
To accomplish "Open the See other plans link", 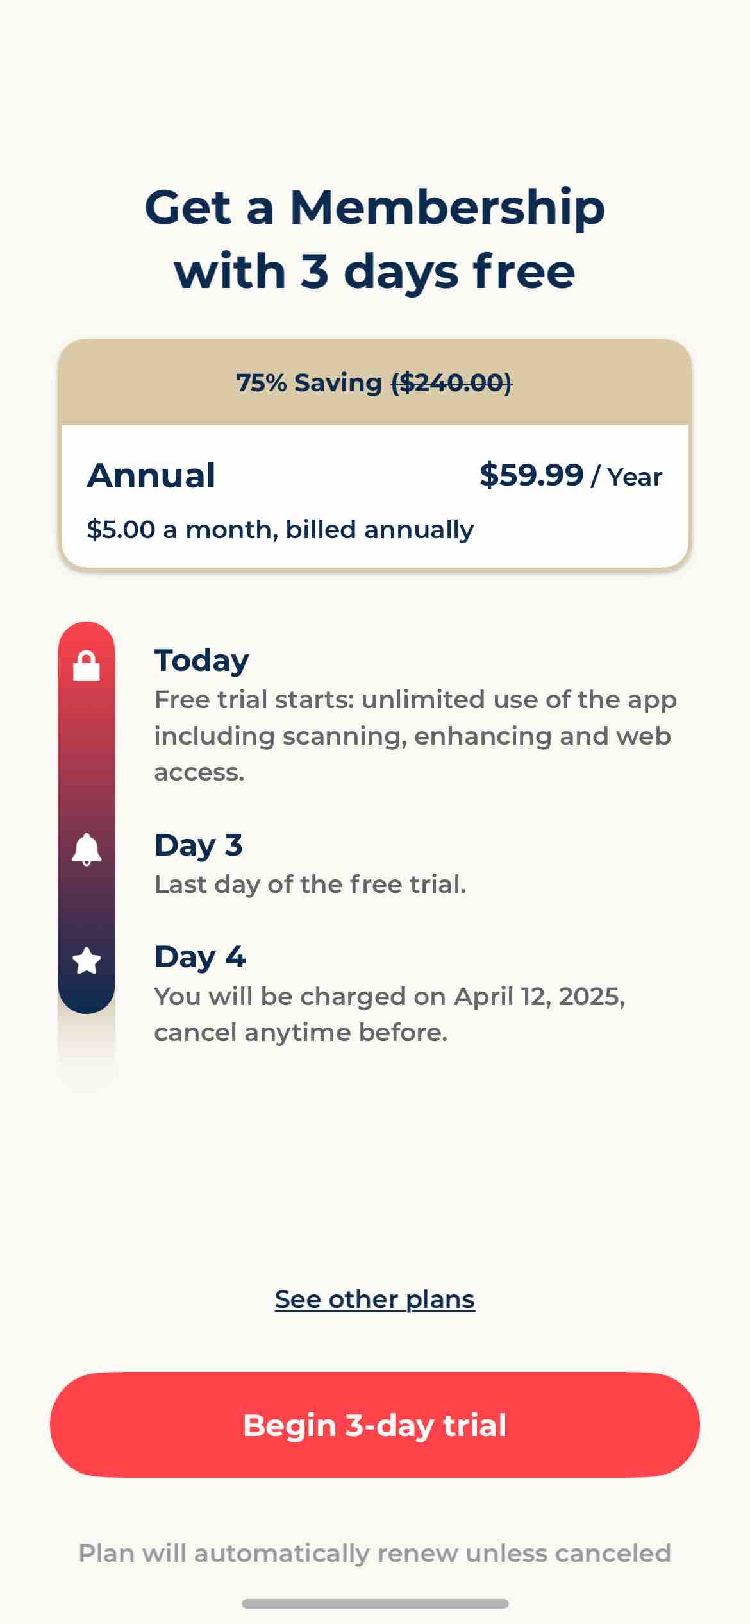I will tap(375, 1299).
